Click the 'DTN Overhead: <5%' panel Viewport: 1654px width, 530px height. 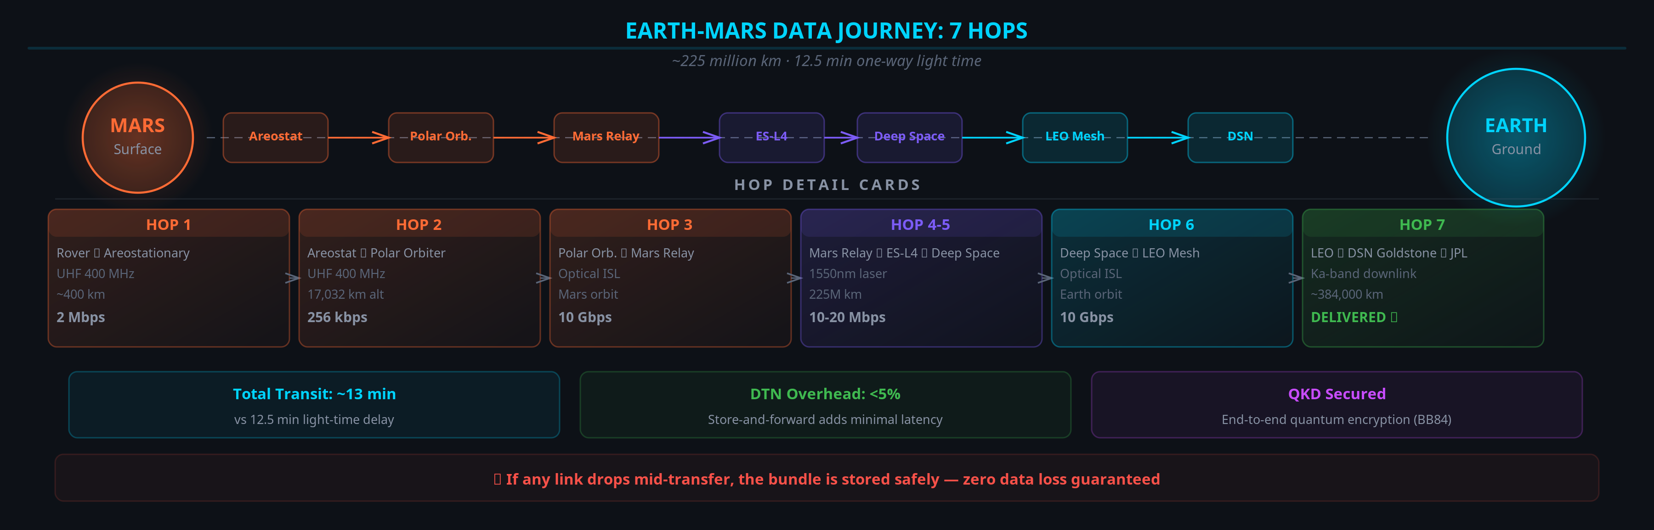tap(825, 405)
